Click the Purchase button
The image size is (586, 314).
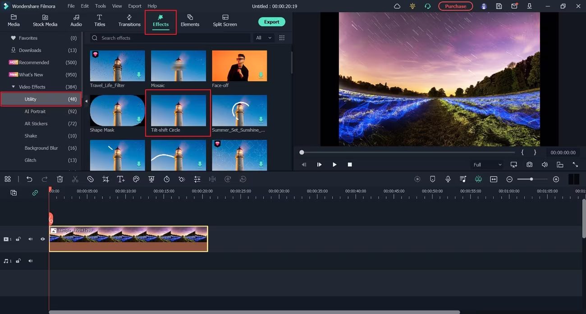pyautogui.click(x=455, y=6)
